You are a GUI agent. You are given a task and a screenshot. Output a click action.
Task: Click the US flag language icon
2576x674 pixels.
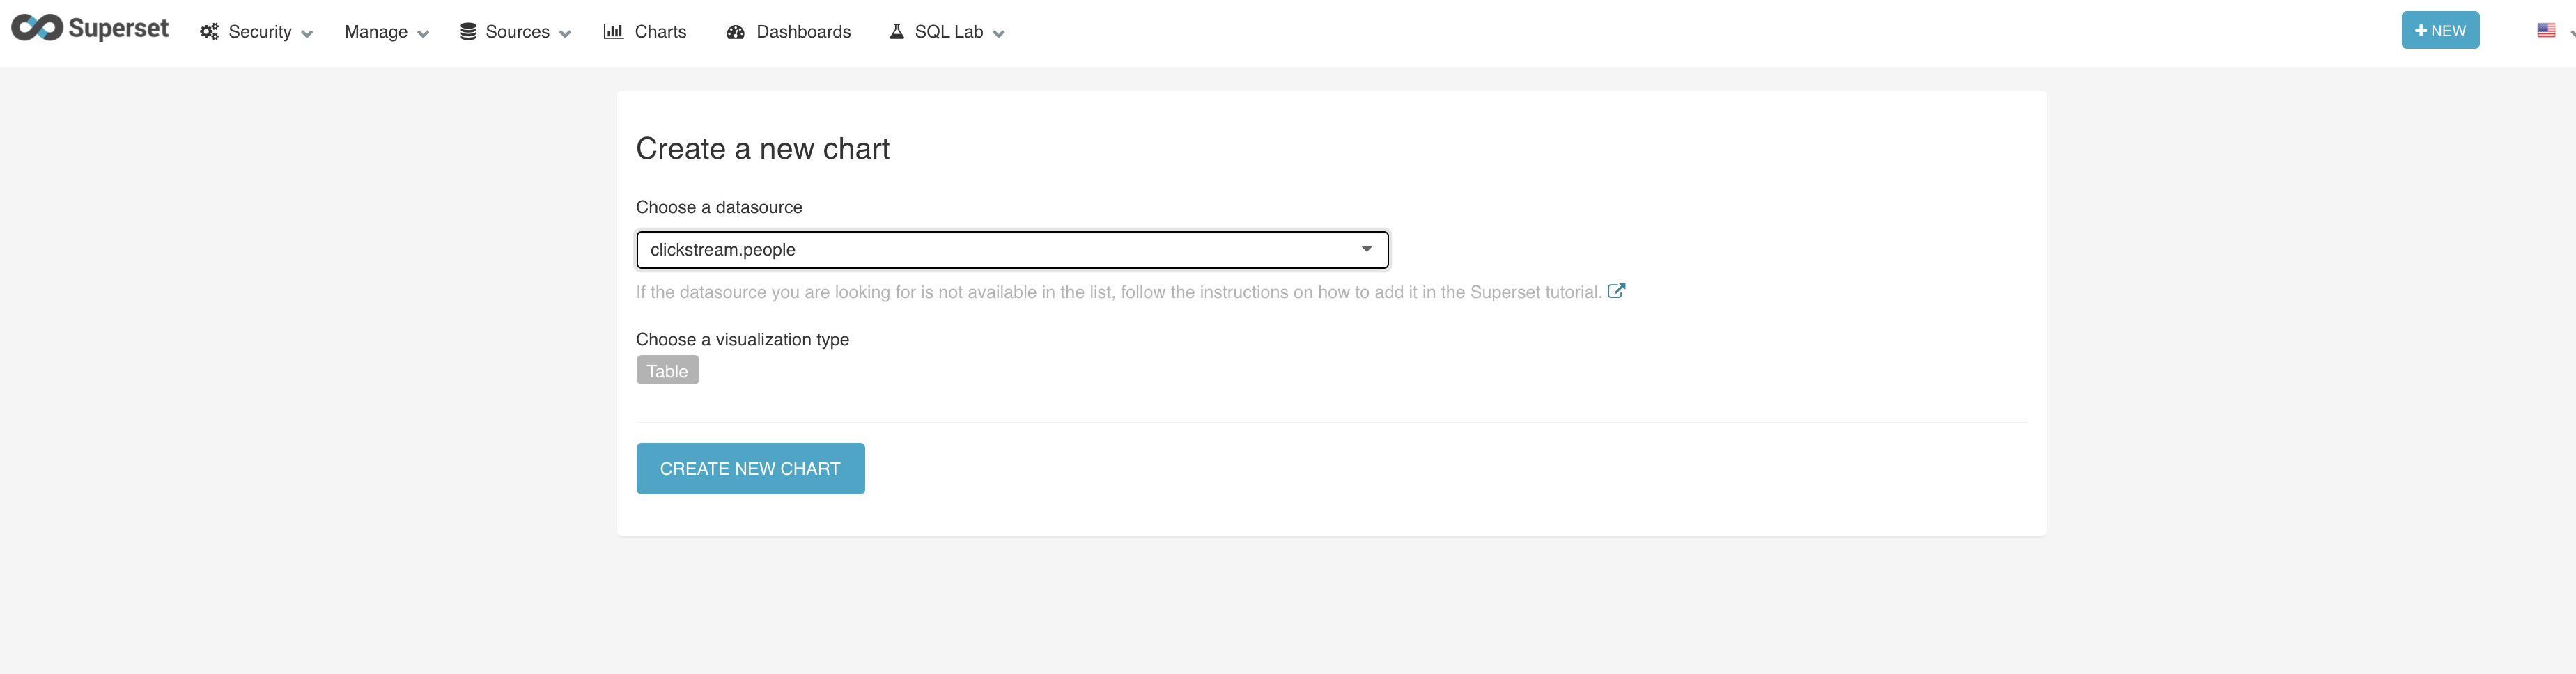pos(2546,31)
